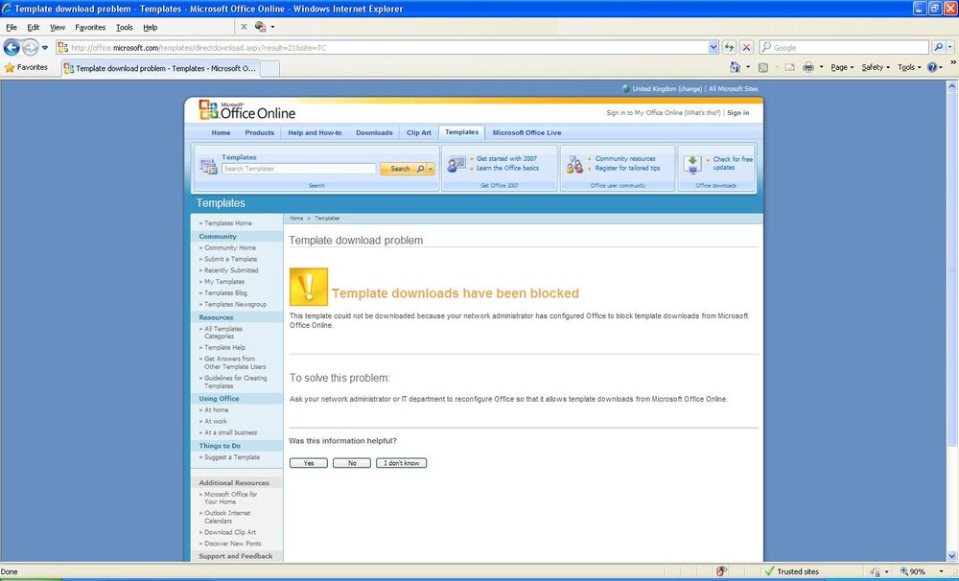Go to the Office Online Home tab
Viewport: 959px width, 581px height.
click(221, 132)
